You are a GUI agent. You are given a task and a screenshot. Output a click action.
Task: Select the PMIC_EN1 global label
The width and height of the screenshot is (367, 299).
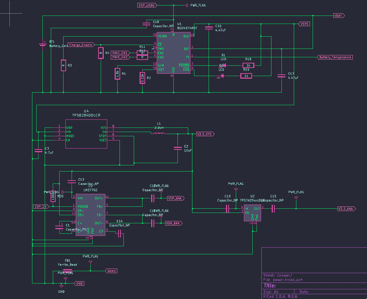(120, 53)
